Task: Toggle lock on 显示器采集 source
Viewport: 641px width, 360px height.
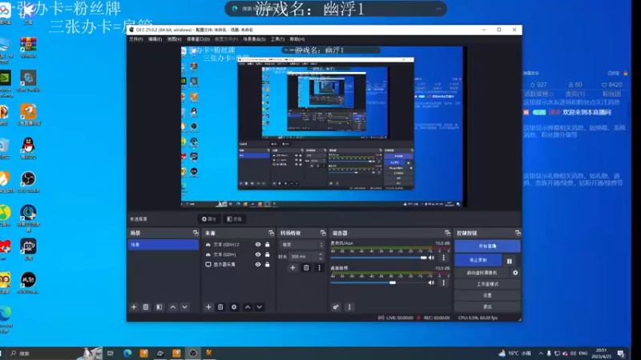Action: [268, 265]
